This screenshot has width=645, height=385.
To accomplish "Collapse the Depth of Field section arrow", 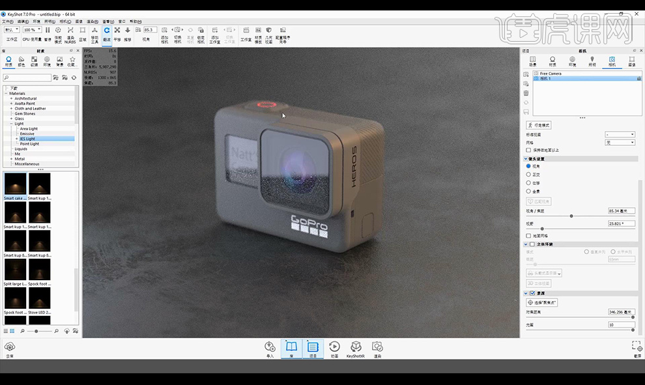I will point(526,293).
